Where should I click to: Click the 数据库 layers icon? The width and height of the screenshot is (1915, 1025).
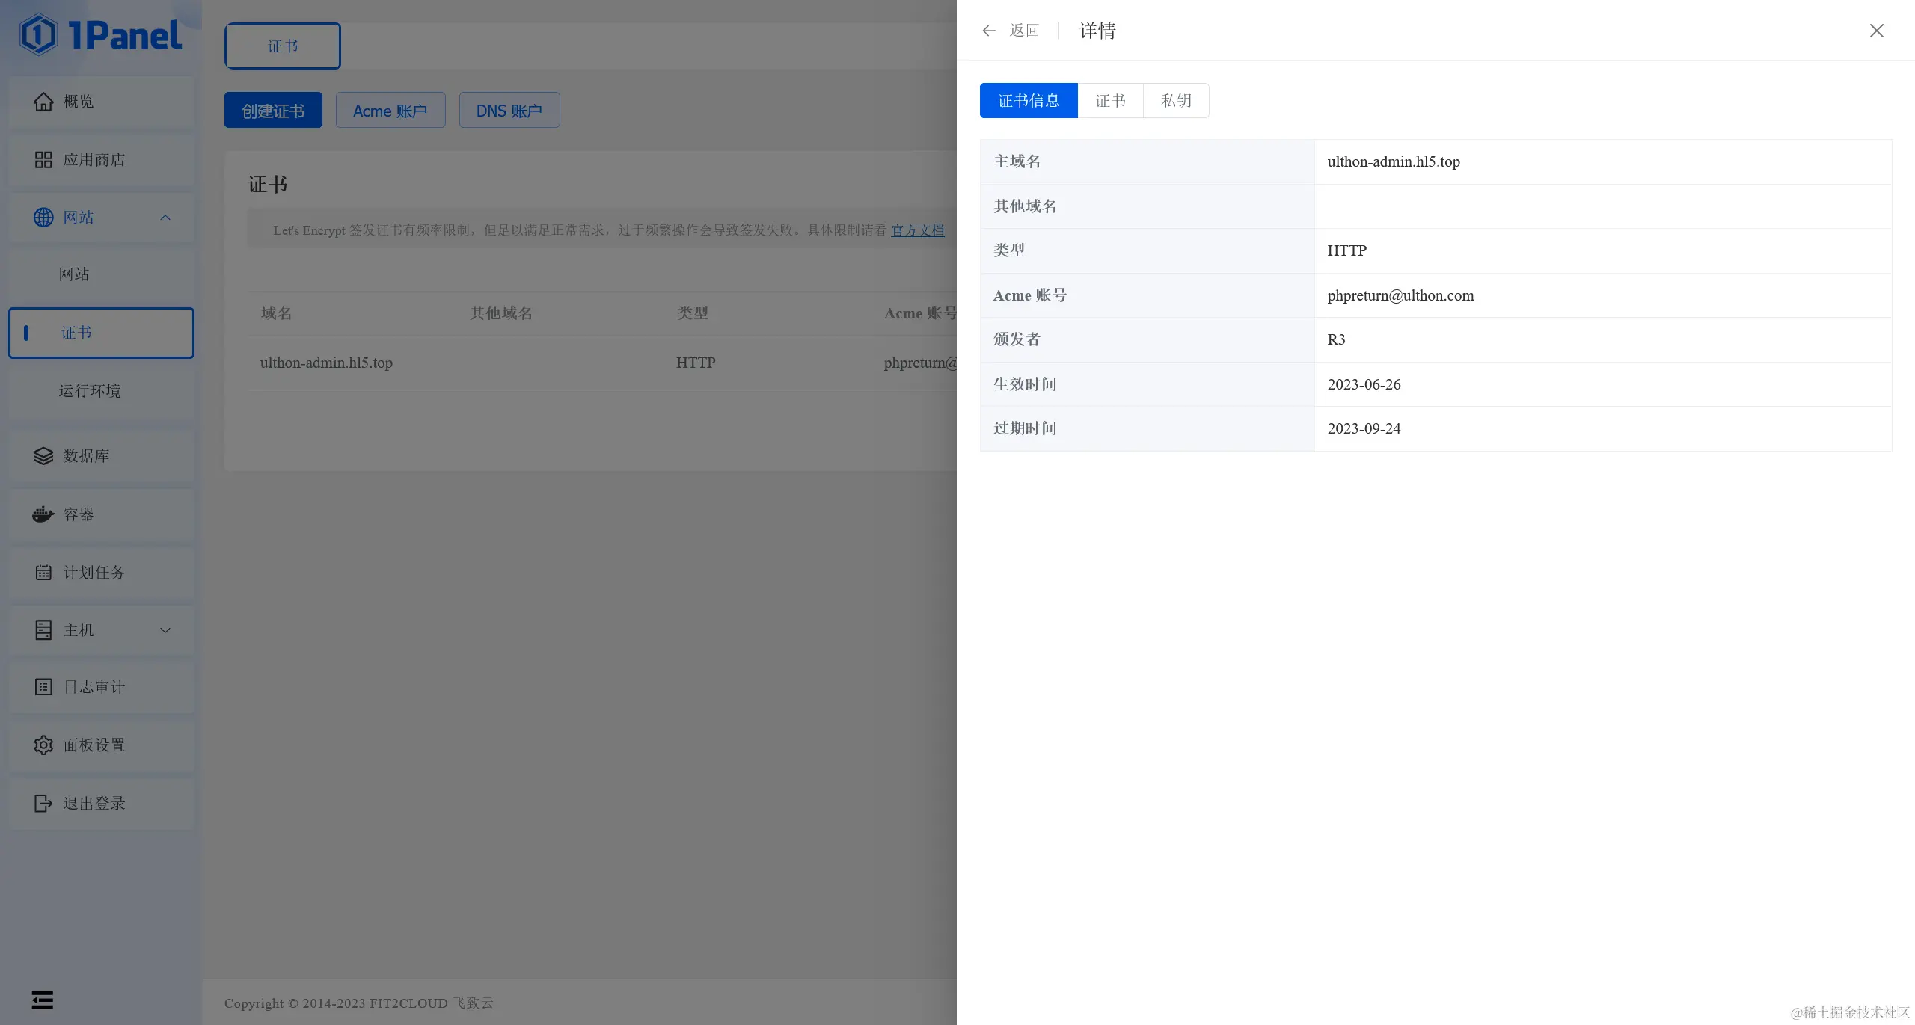click(43, 455)
